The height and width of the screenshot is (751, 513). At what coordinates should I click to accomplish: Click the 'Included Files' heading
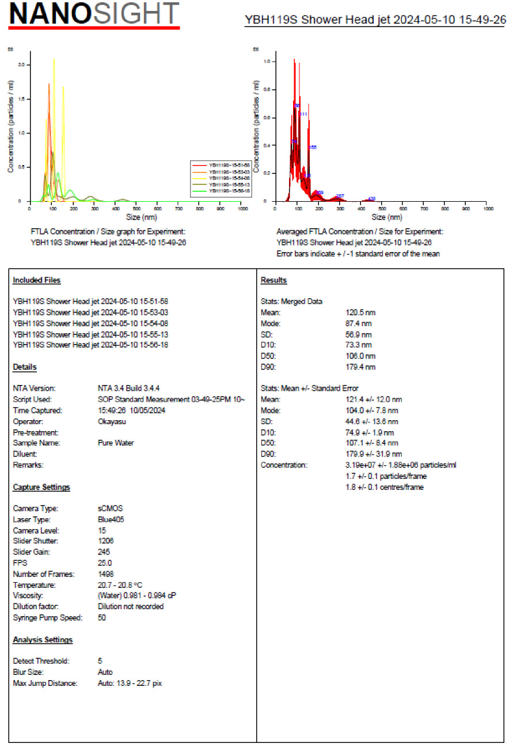click(36, 281)
